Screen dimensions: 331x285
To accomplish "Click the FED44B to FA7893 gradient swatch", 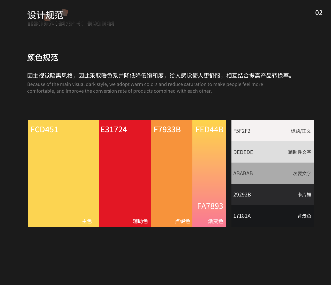I will coord(209,173).
